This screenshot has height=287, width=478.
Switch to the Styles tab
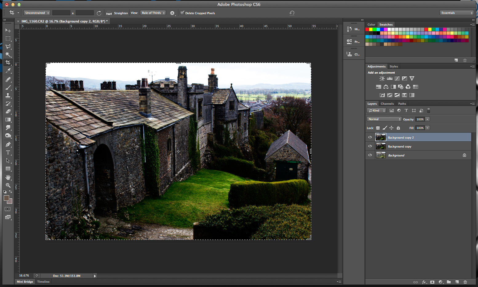(394, 66)
